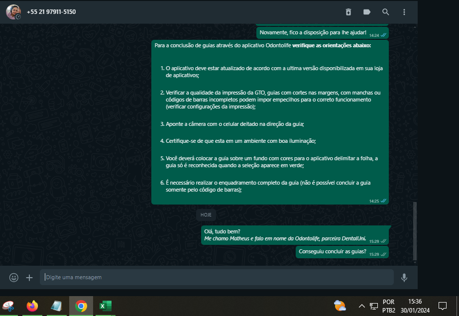
Task: Open the clock showing 15:36
Action: [x=415, y=306]
